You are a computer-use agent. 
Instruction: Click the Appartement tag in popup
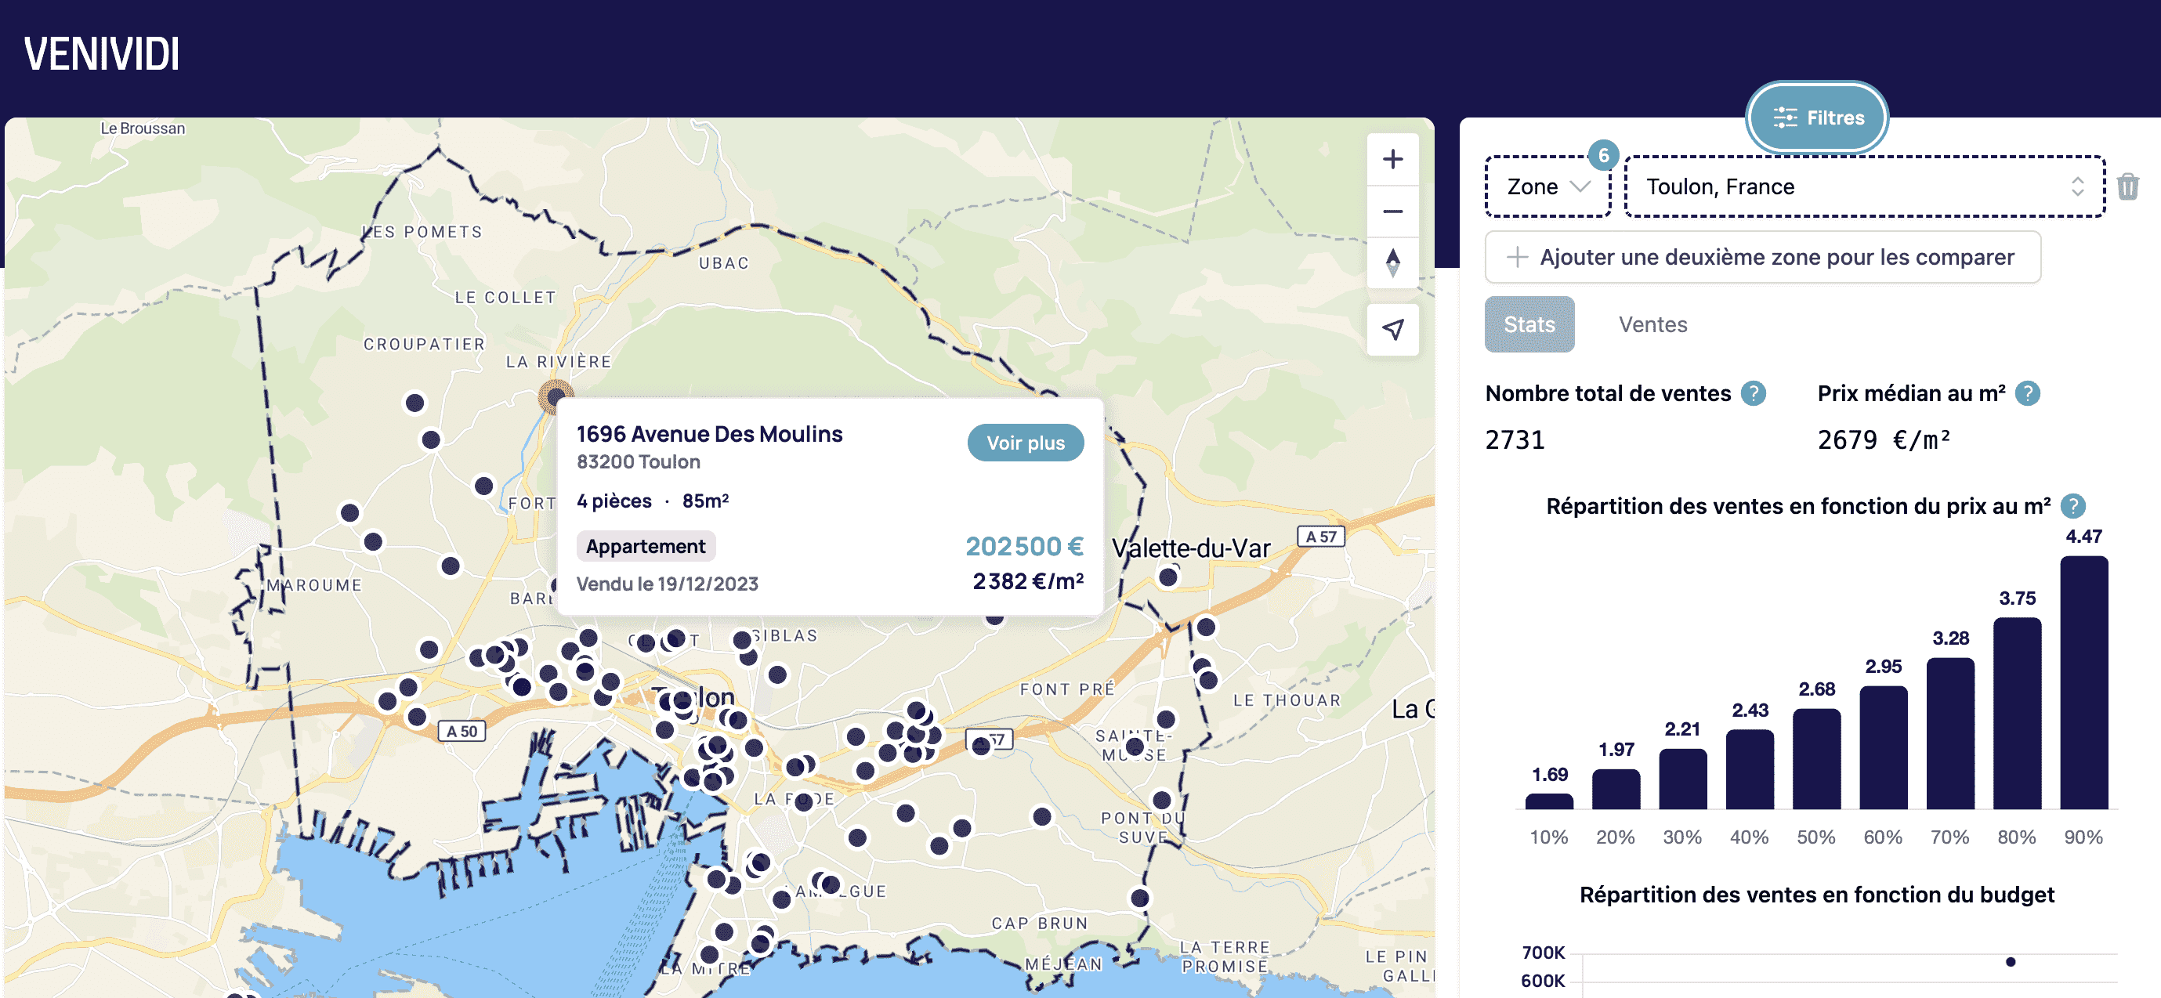[645, 546]
